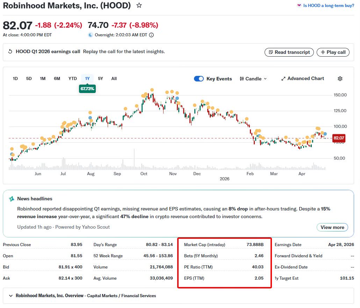
Task: Select the 6M time range
Action: (57, 79)
